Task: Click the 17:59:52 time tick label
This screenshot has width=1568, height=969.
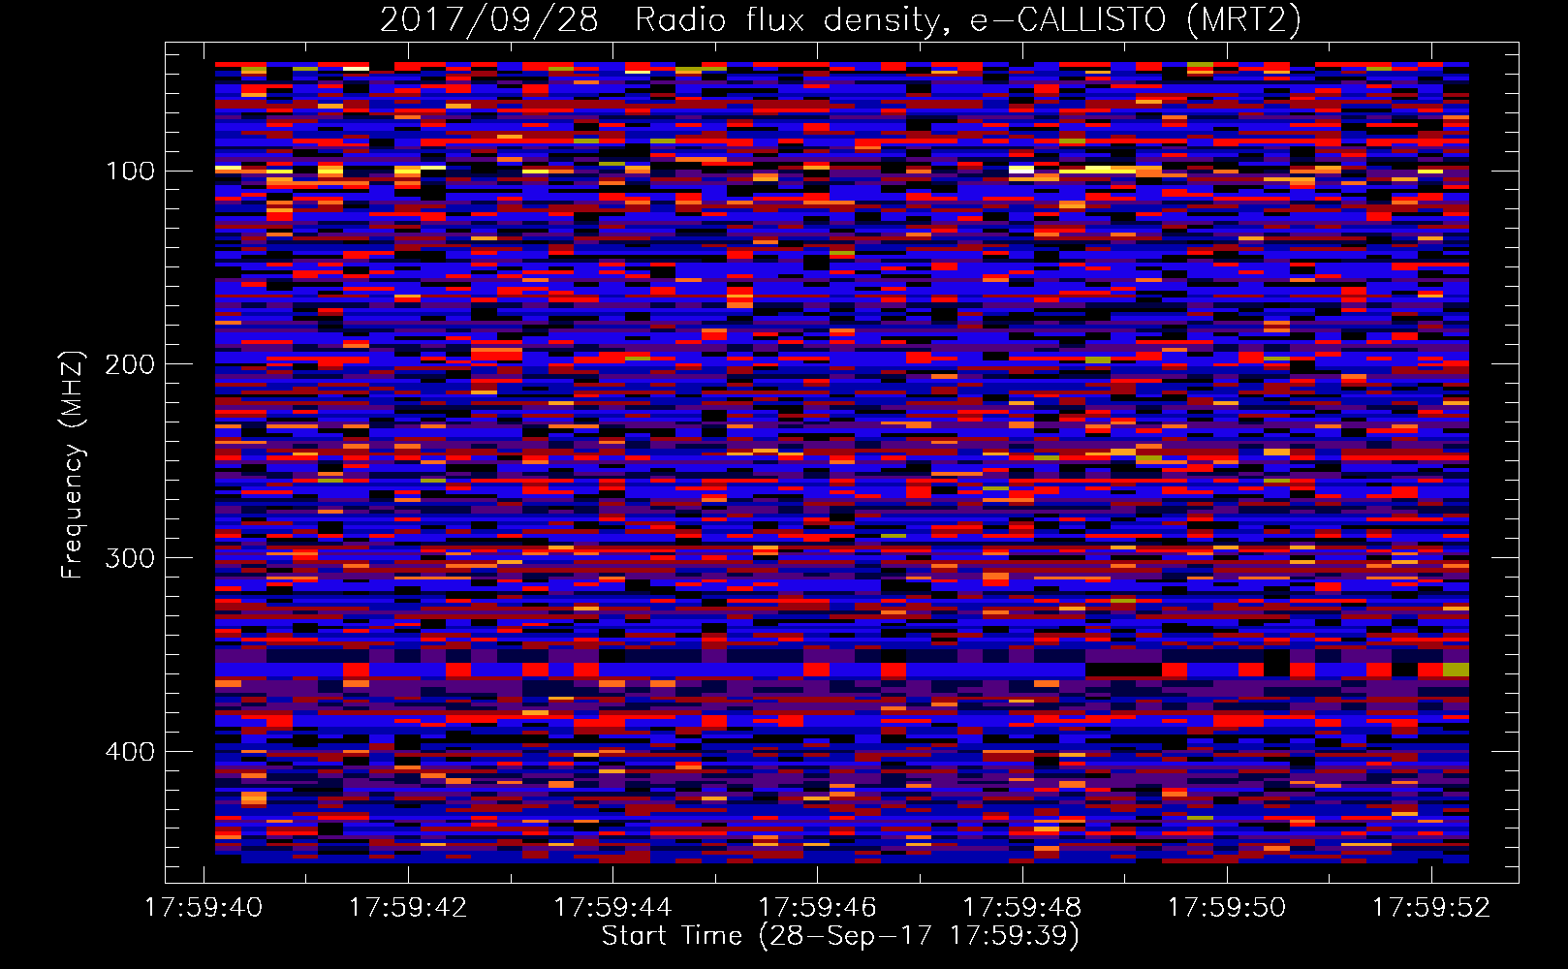Action: 1431,908
